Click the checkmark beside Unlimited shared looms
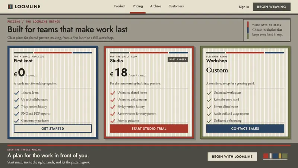Screen dimensions: 298x168 click(113, 93)
